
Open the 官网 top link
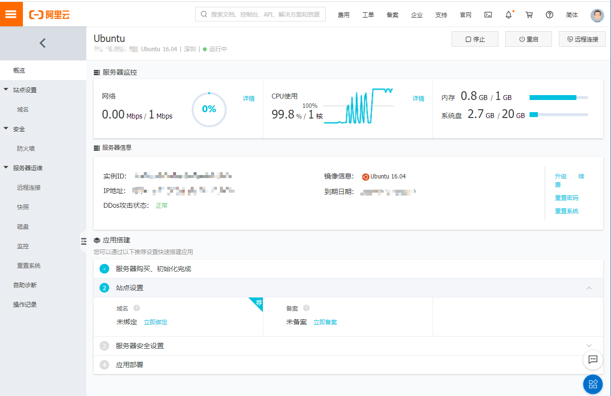[466, 15]
